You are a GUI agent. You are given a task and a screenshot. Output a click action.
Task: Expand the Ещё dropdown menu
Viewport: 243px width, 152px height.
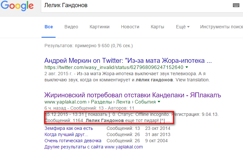coord(182,27)
